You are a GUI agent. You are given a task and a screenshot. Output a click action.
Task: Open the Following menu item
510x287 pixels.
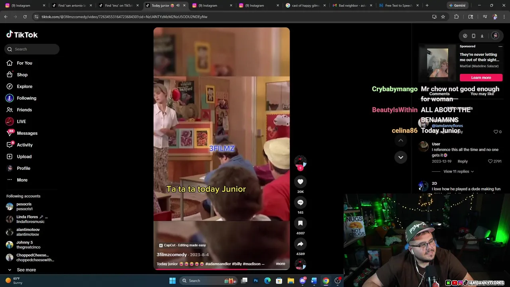click(x=26, y=98)
